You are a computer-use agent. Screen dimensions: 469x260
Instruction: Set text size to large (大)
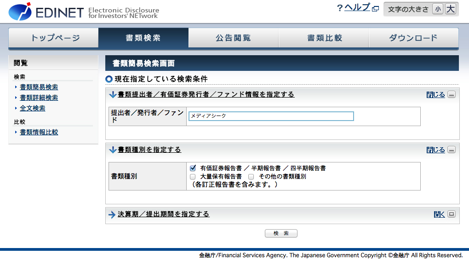click(x=450, y=9)
